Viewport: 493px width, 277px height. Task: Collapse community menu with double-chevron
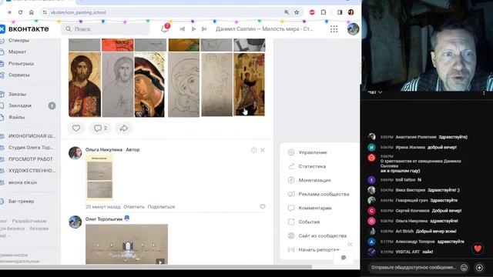coord(350,245)
